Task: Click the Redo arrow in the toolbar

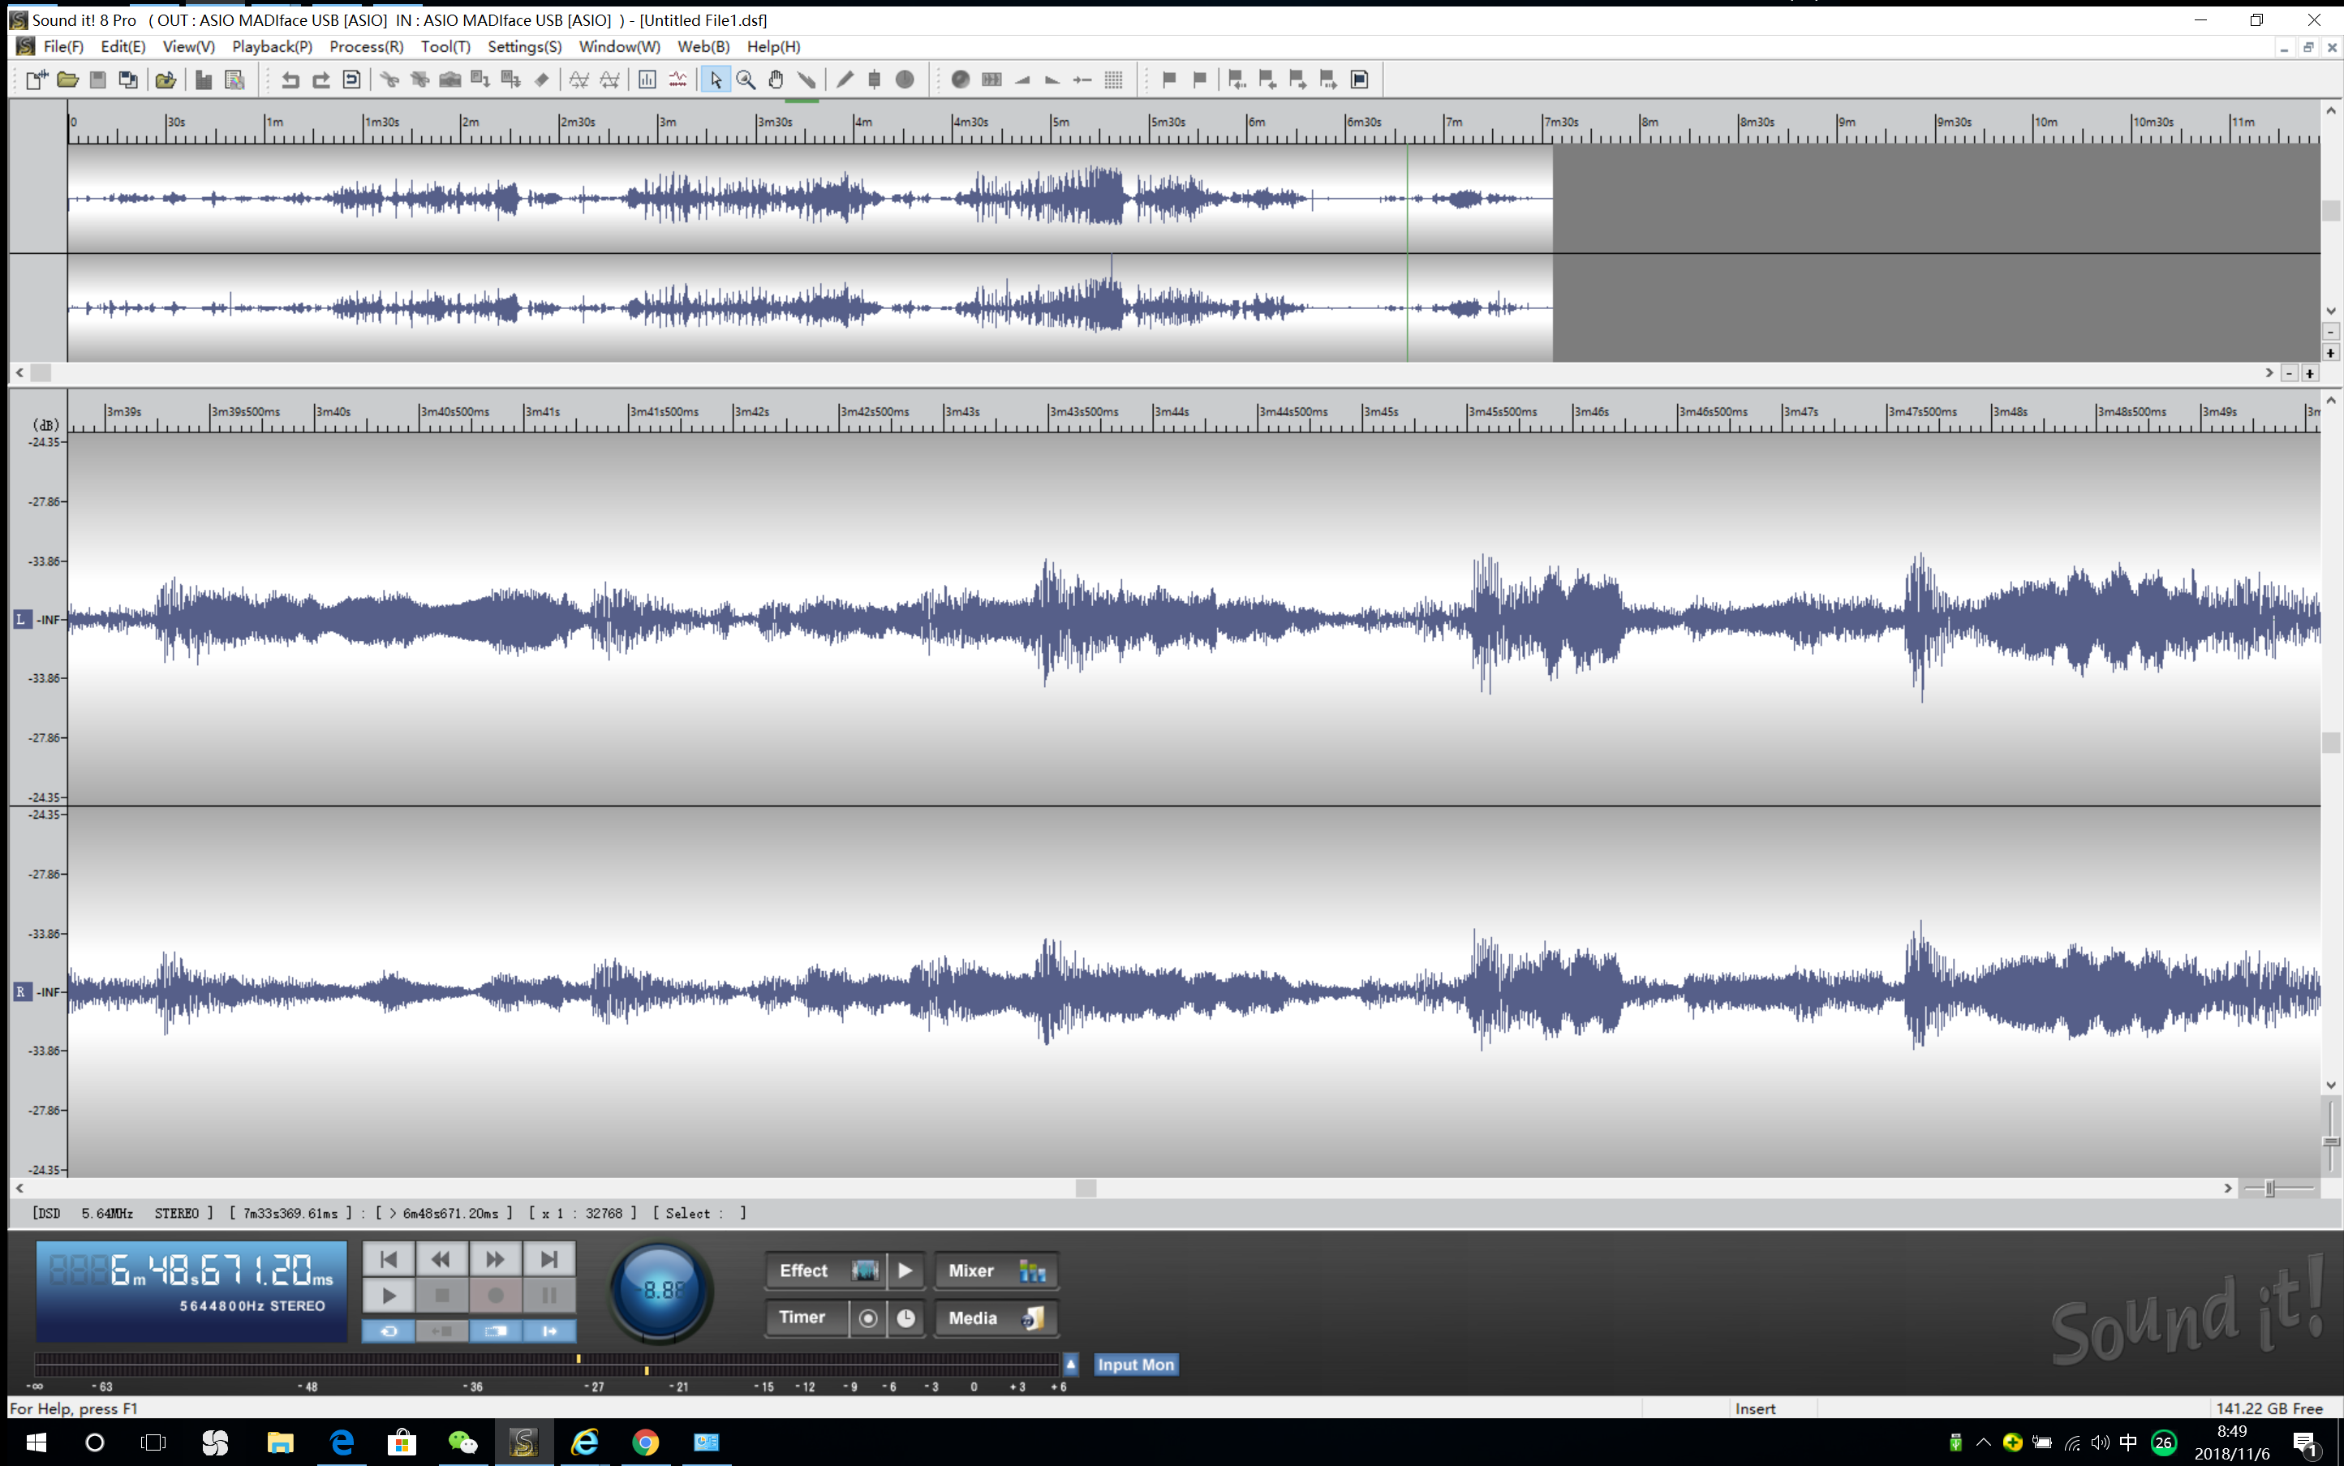Action: [x=320, y=80]
